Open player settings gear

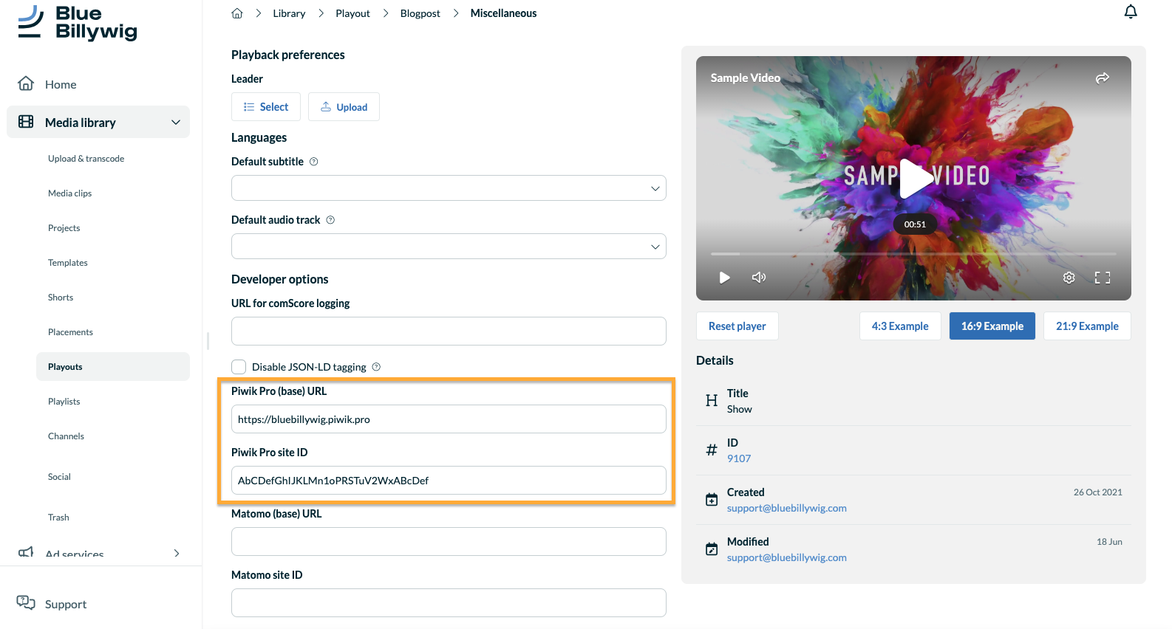1069,278
